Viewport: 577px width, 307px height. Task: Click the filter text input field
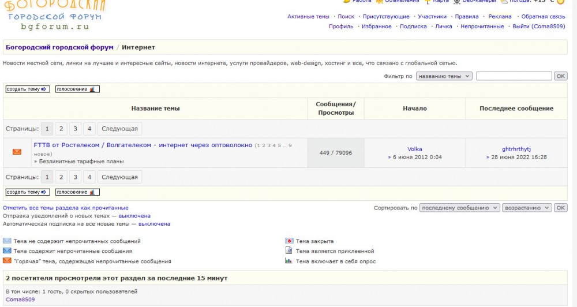[514, 76]
